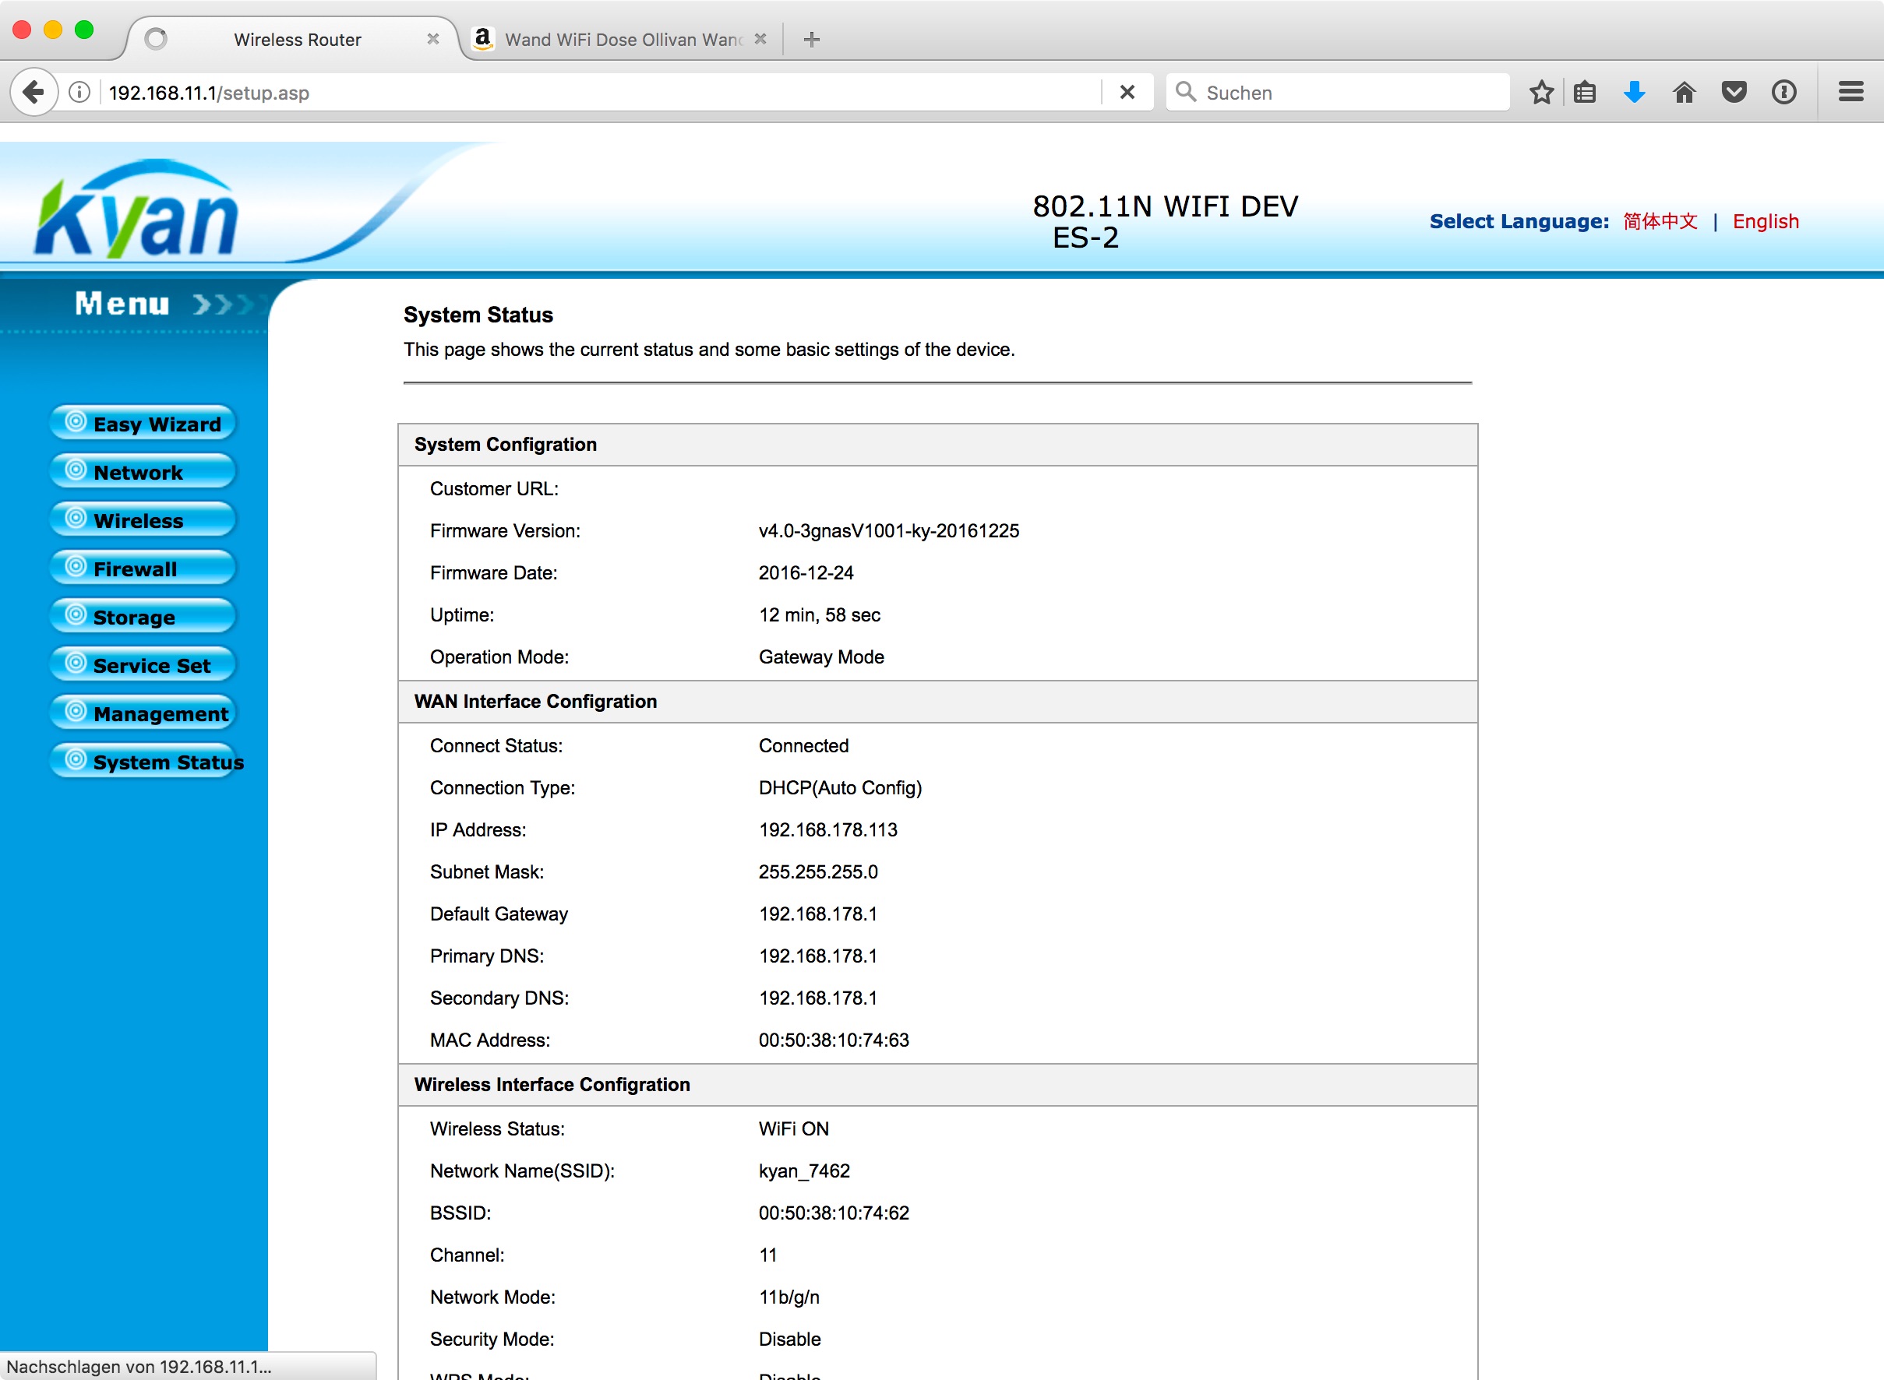Click the Default Gateway value 192.168.178.1
Screen dimensions: 1884x1380
click(817, 914)
